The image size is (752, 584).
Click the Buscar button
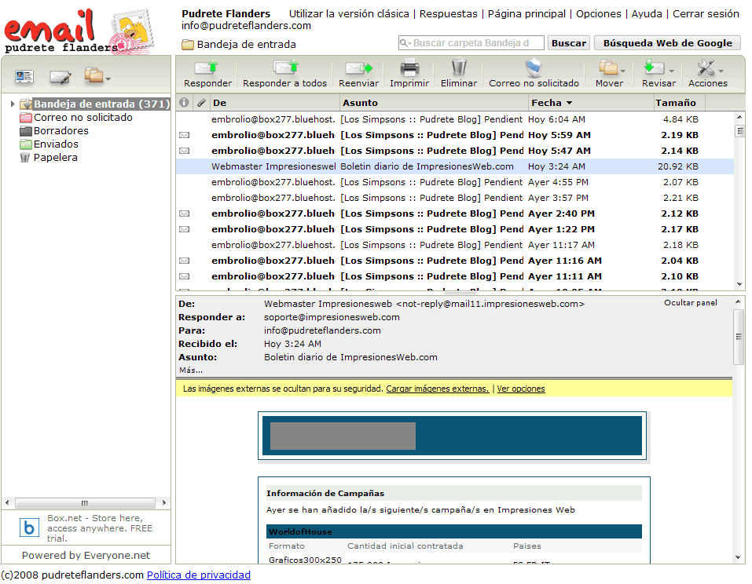[569, 43]
